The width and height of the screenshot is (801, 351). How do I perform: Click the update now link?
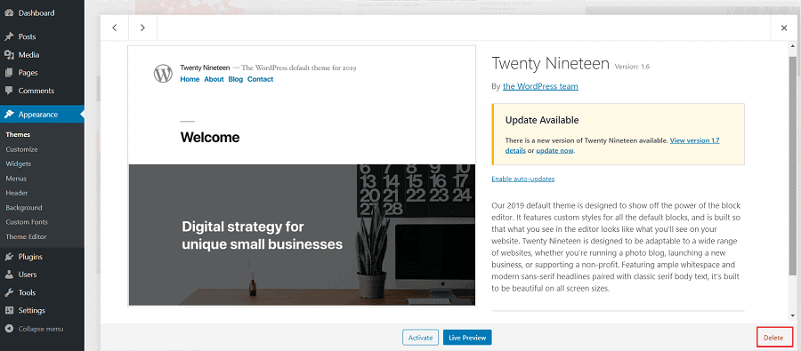coord(554,151)
